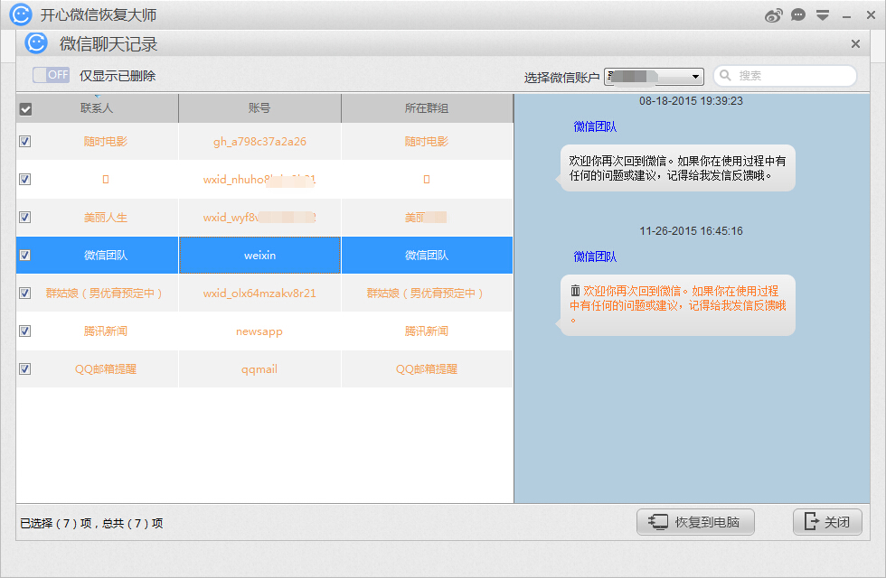Uncheck the 美丽人生 row checkbox
Image resolution: width=886 pixels, height=578 pixels.
coord(25,217)
